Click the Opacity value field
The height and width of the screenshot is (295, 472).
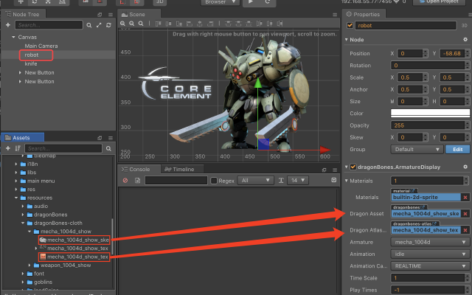click(428, 125)
